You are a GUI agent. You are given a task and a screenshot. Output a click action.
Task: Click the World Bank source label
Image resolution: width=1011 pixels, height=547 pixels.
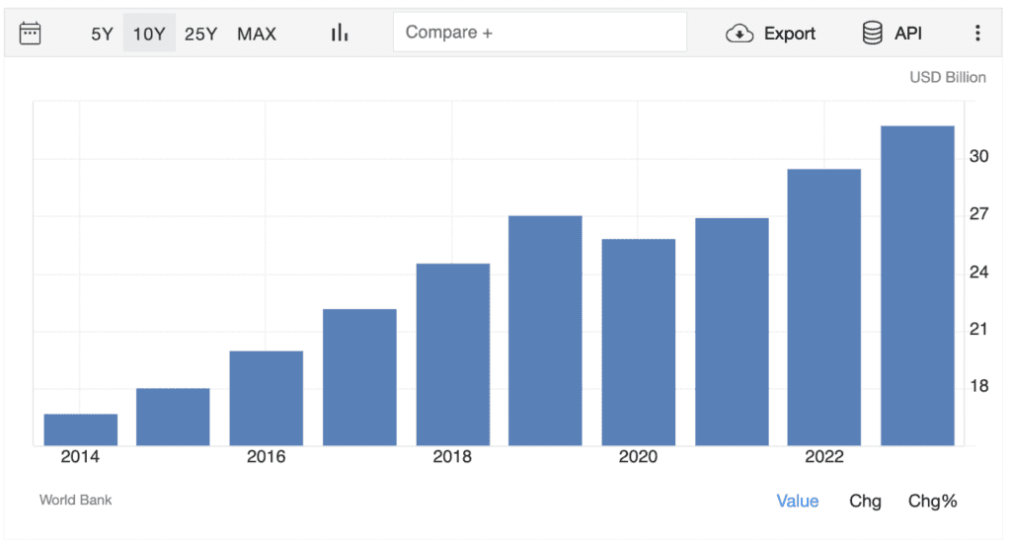click(x=75, y=500)
